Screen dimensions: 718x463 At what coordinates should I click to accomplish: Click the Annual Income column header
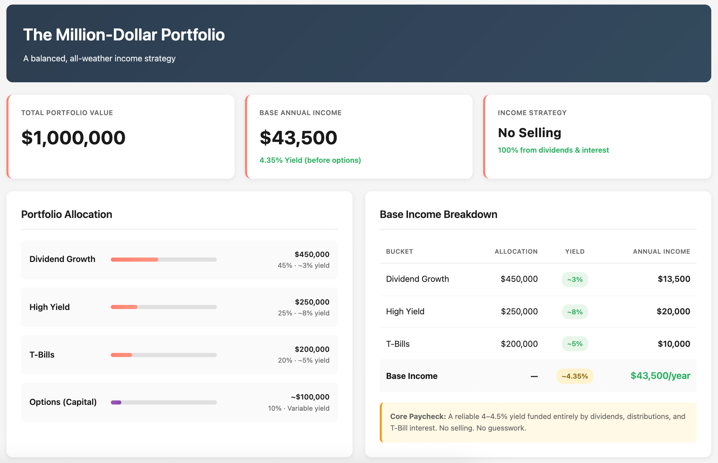661,252
